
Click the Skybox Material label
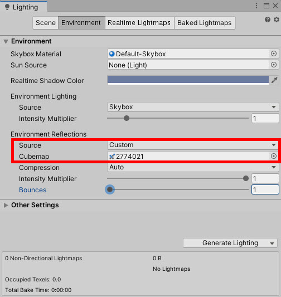[36, 54]
